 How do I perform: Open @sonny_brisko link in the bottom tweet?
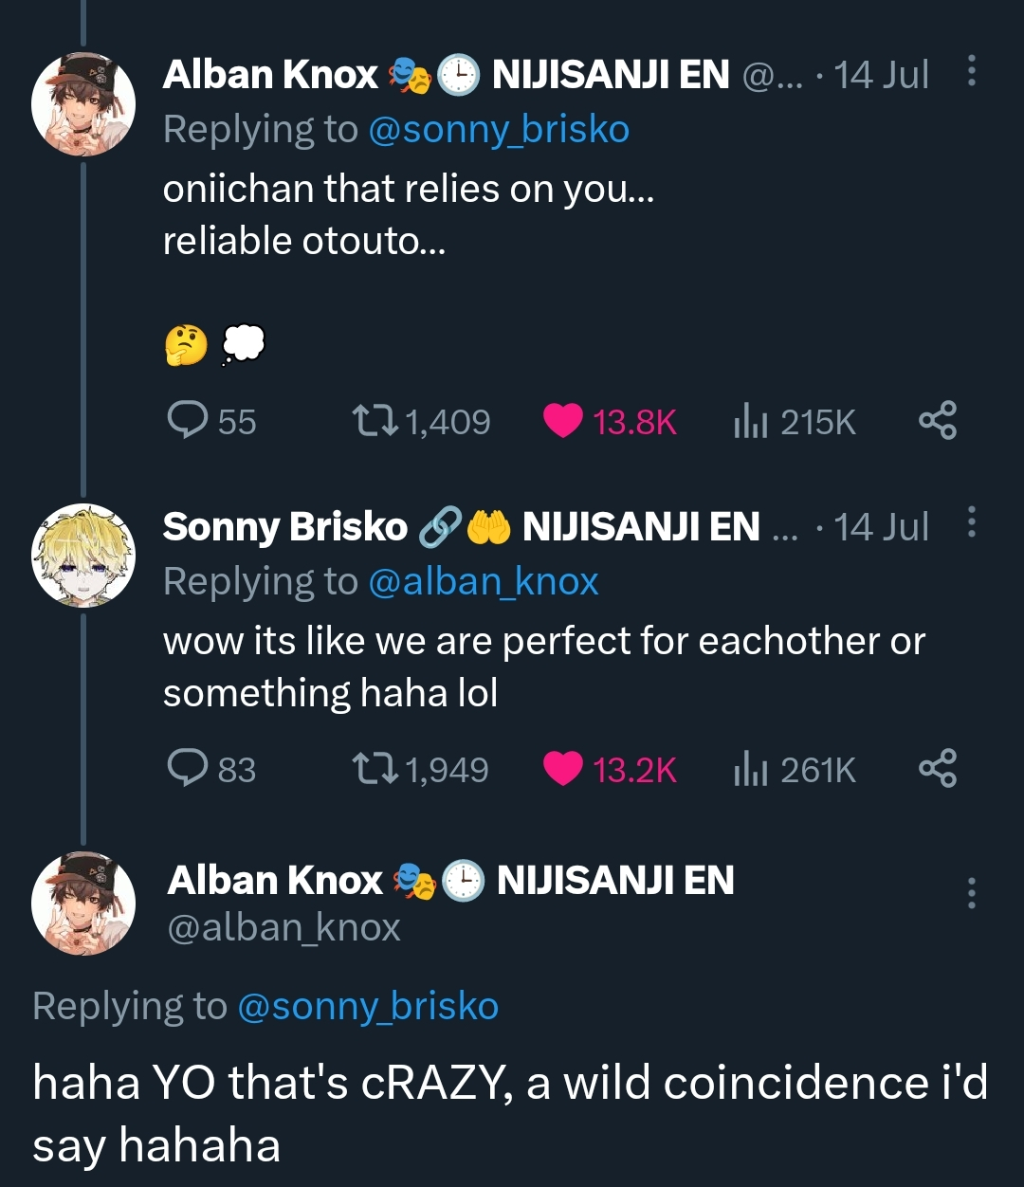coord(367,1006)
